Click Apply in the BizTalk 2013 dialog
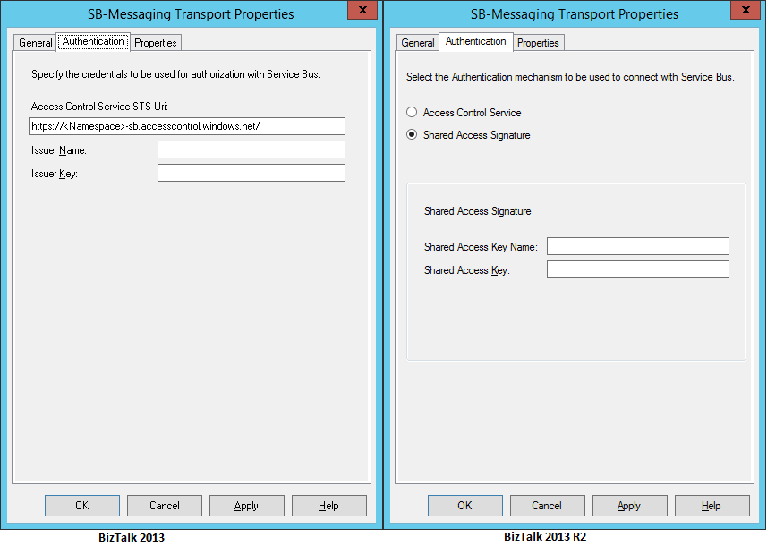 [246, 506]
